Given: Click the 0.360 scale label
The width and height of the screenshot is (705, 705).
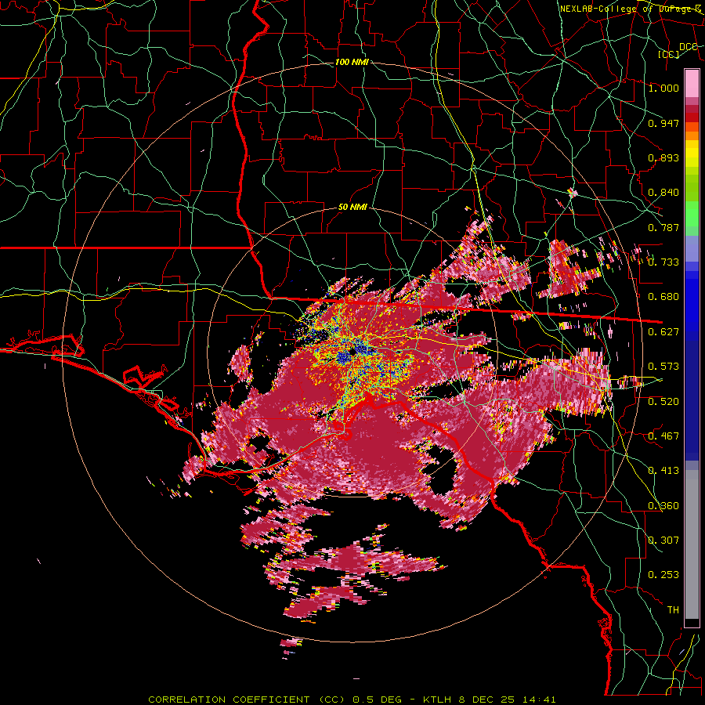Looking at the screenshot, I should (663, 506).
